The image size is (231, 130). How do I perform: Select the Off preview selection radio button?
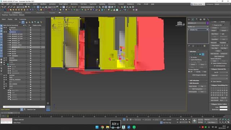[x=189, y=71]
